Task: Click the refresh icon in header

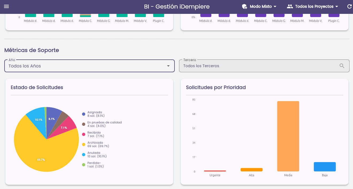Action: [349, 6]
